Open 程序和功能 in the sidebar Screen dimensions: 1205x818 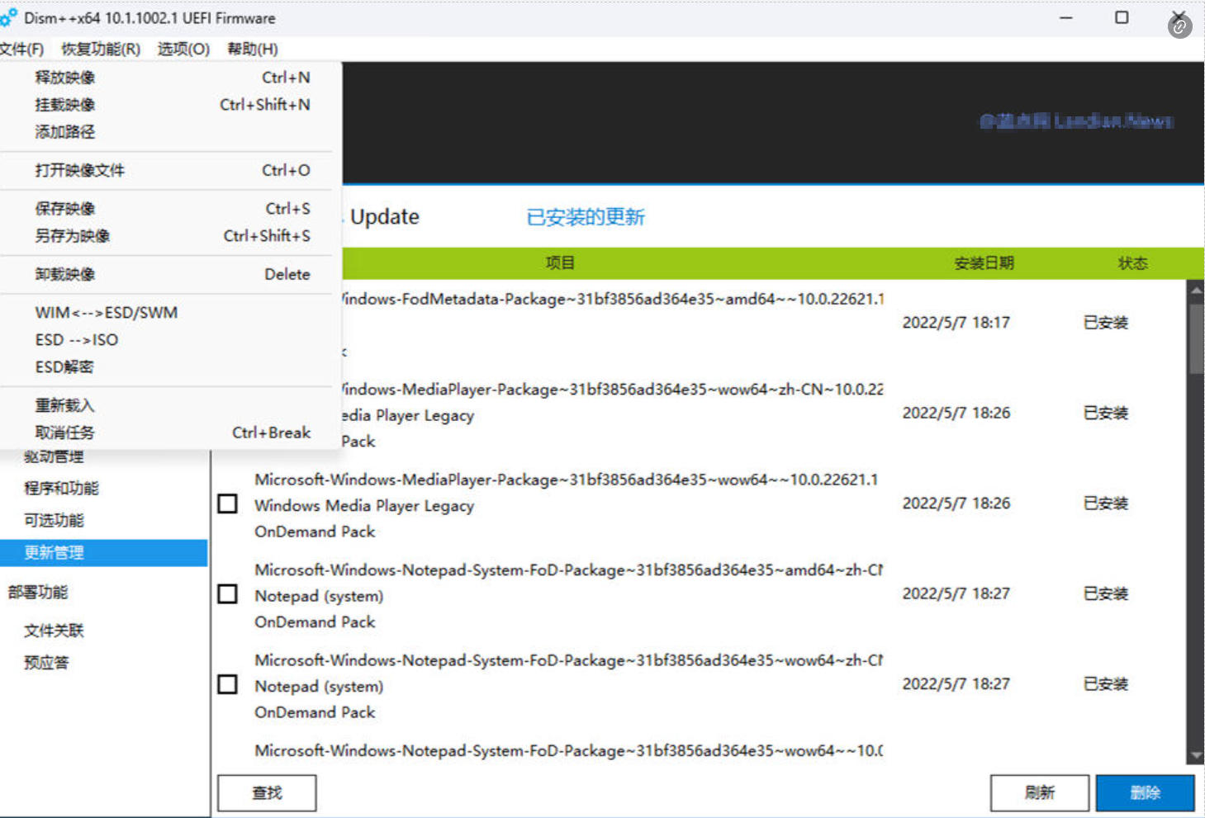click(x=61, y=489)
